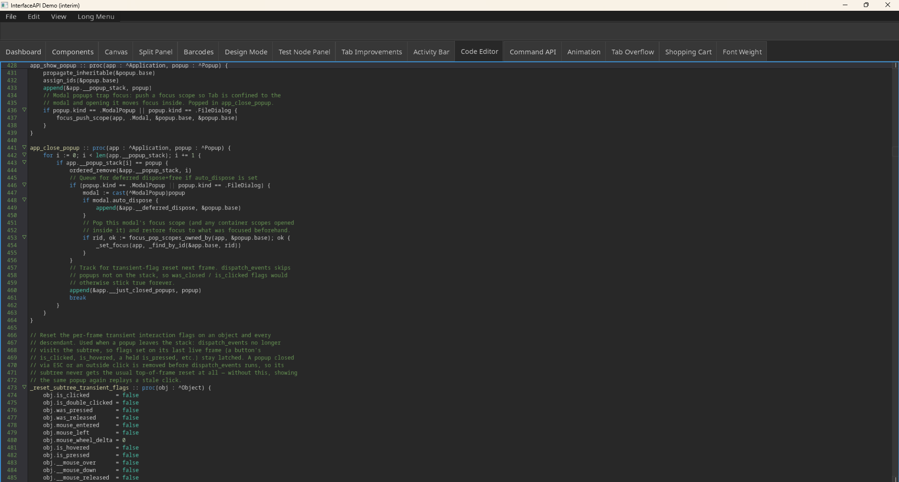Click 'obj.mouse_entered' line
The width and height of the screenshot is (899, 482).
91,425
